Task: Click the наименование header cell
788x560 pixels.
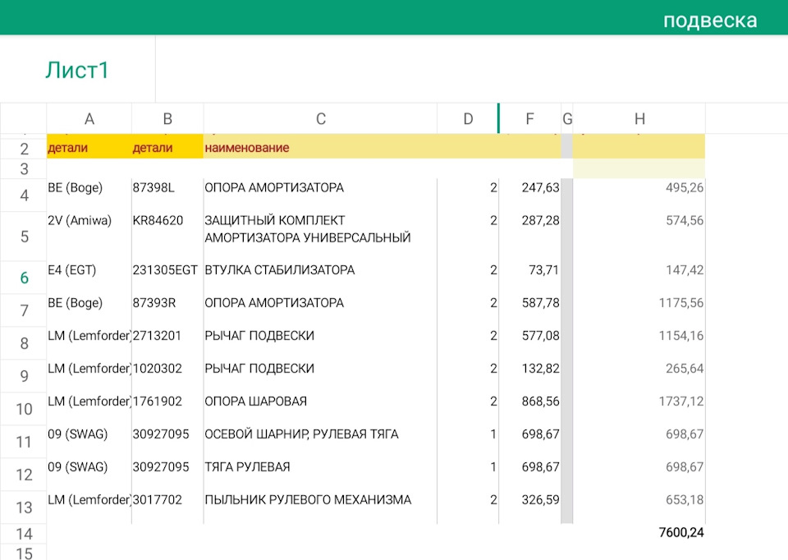Action: point(246,148)
